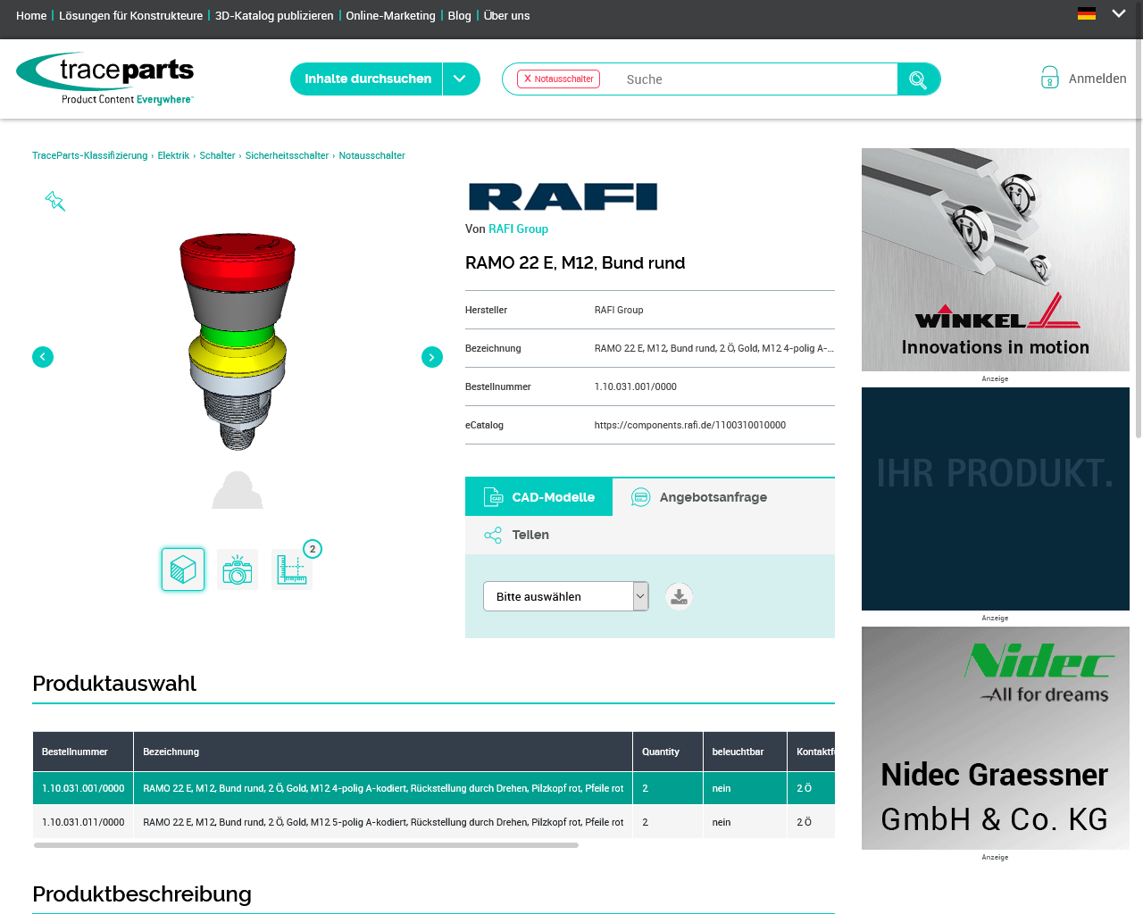The height and width of the screenshot is (914, 1143).
Task: Click the padlock login icon
Action: tap(1050, 78)
